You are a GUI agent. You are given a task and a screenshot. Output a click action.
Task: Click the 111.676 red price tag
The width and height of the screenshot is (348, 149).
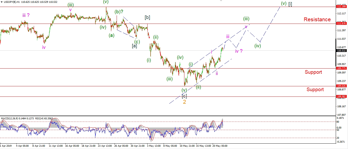[x=342, y=24]
